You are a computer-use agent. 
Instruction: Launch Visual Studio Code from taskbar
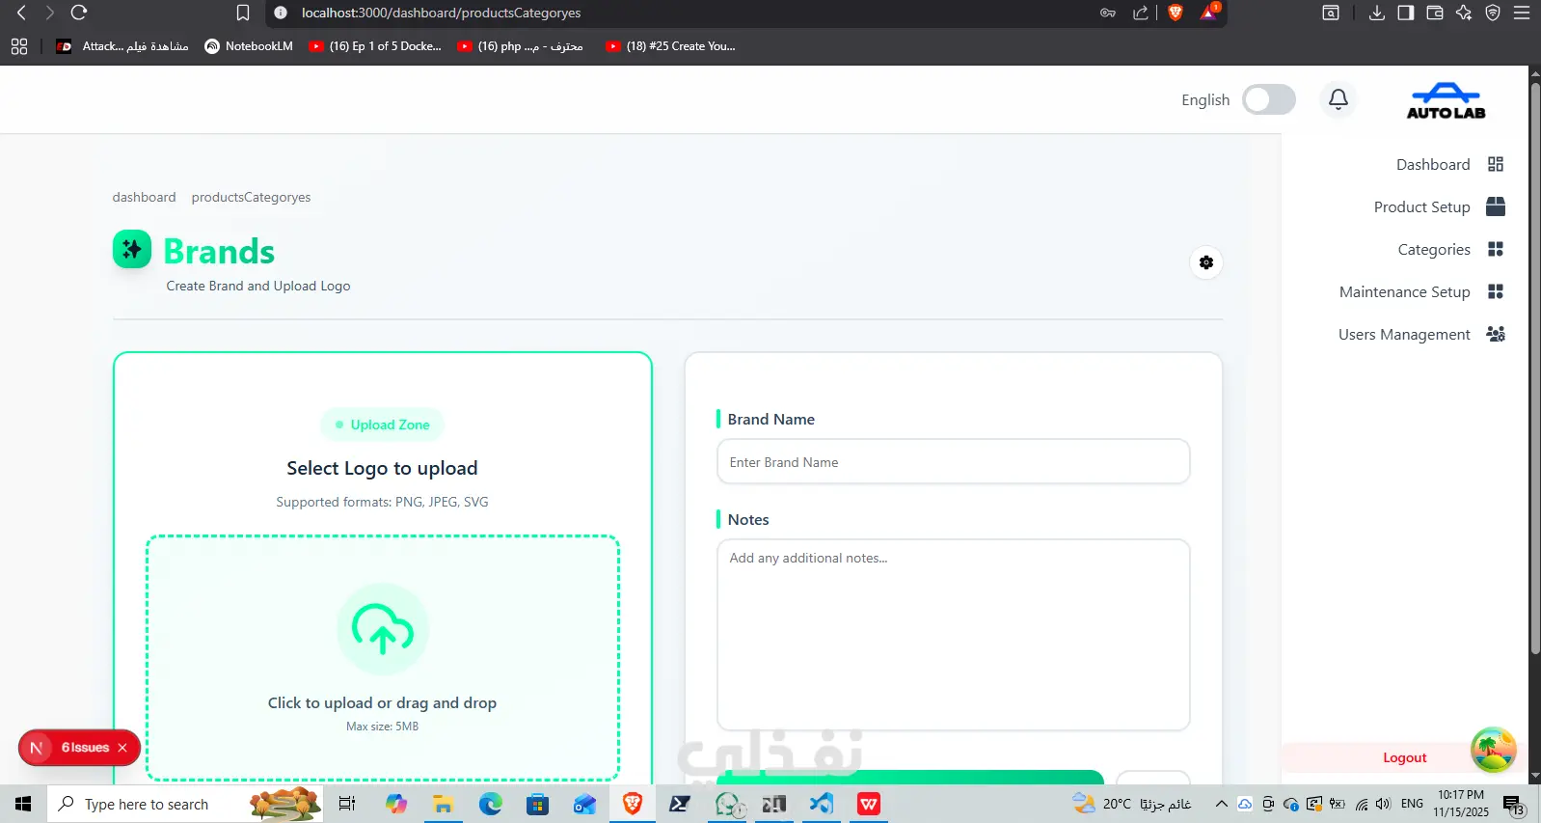coord(822,804)
